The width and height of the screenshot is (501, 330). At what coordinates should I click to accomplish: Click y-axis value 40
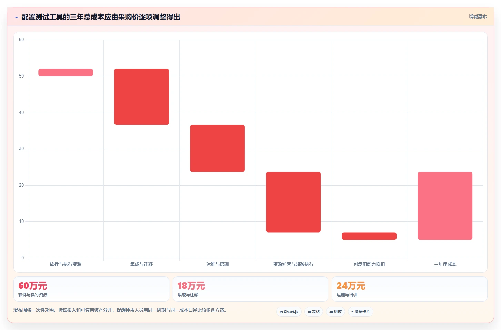21,113
